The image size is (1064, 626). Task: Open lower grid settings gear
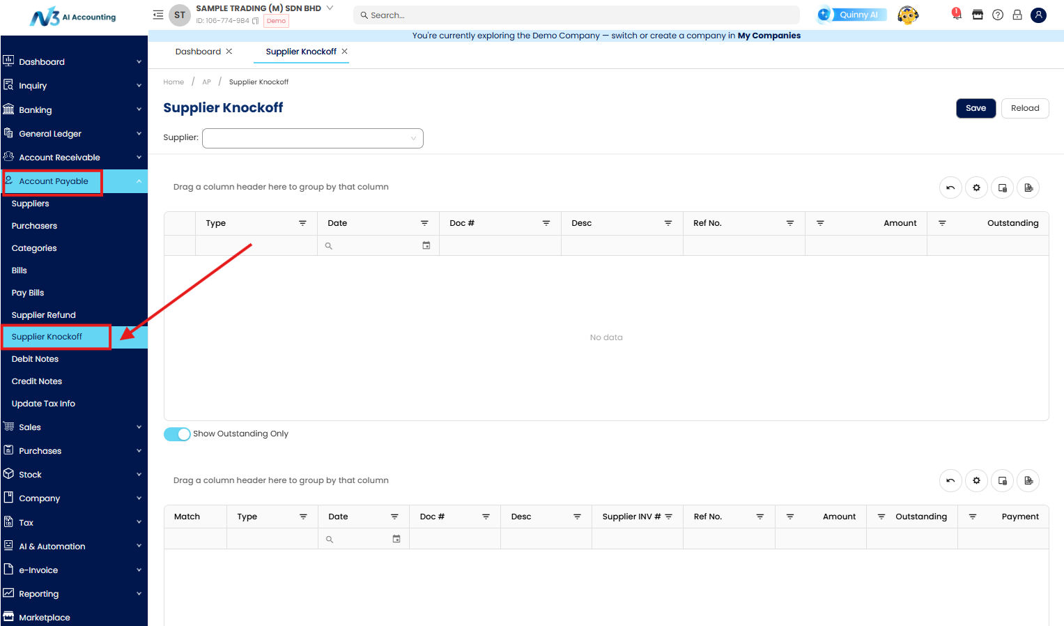click(976, 480)
